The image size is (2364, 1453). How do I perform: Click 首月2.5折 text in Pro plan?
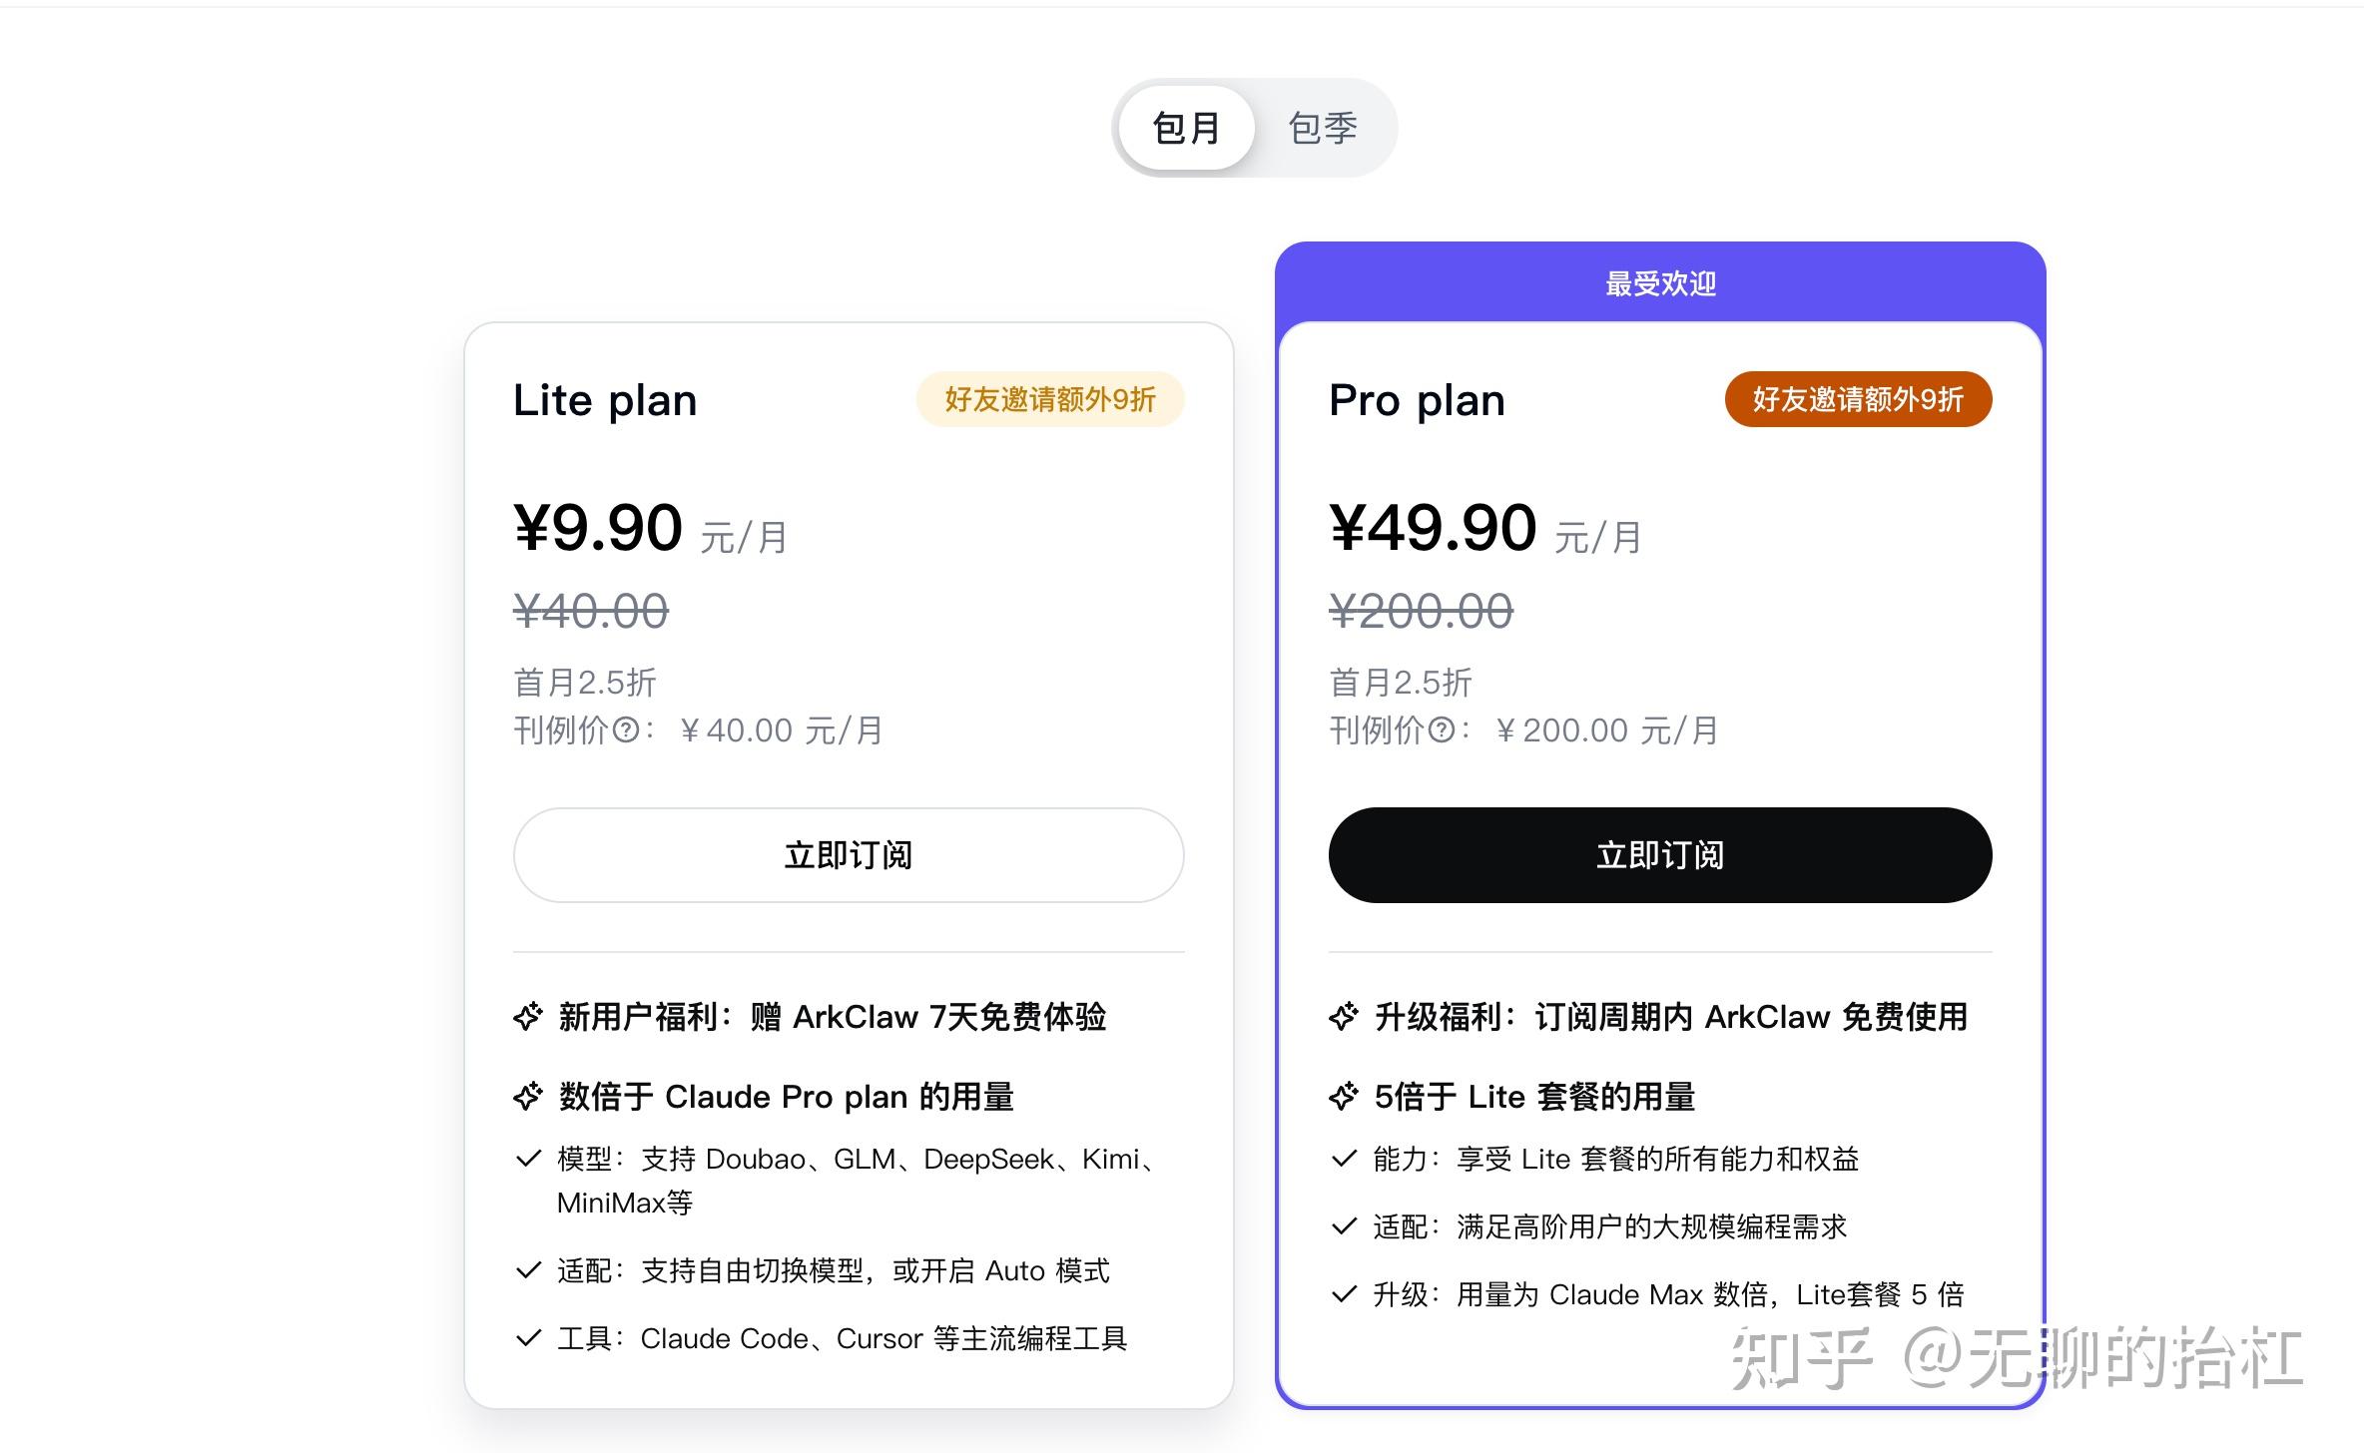click(x=1401, y=683)
